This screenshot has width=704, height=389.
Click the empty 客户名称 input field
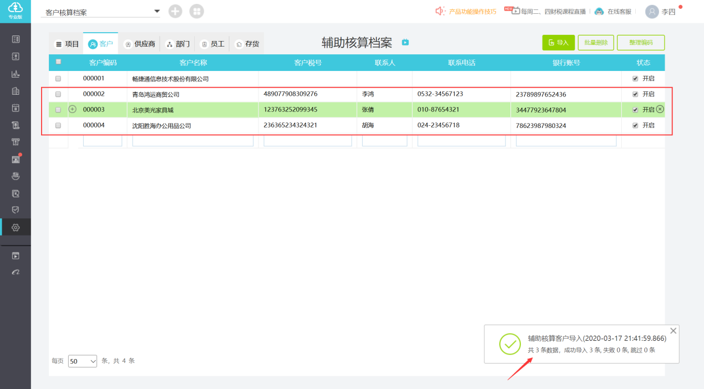click(193, 141)
